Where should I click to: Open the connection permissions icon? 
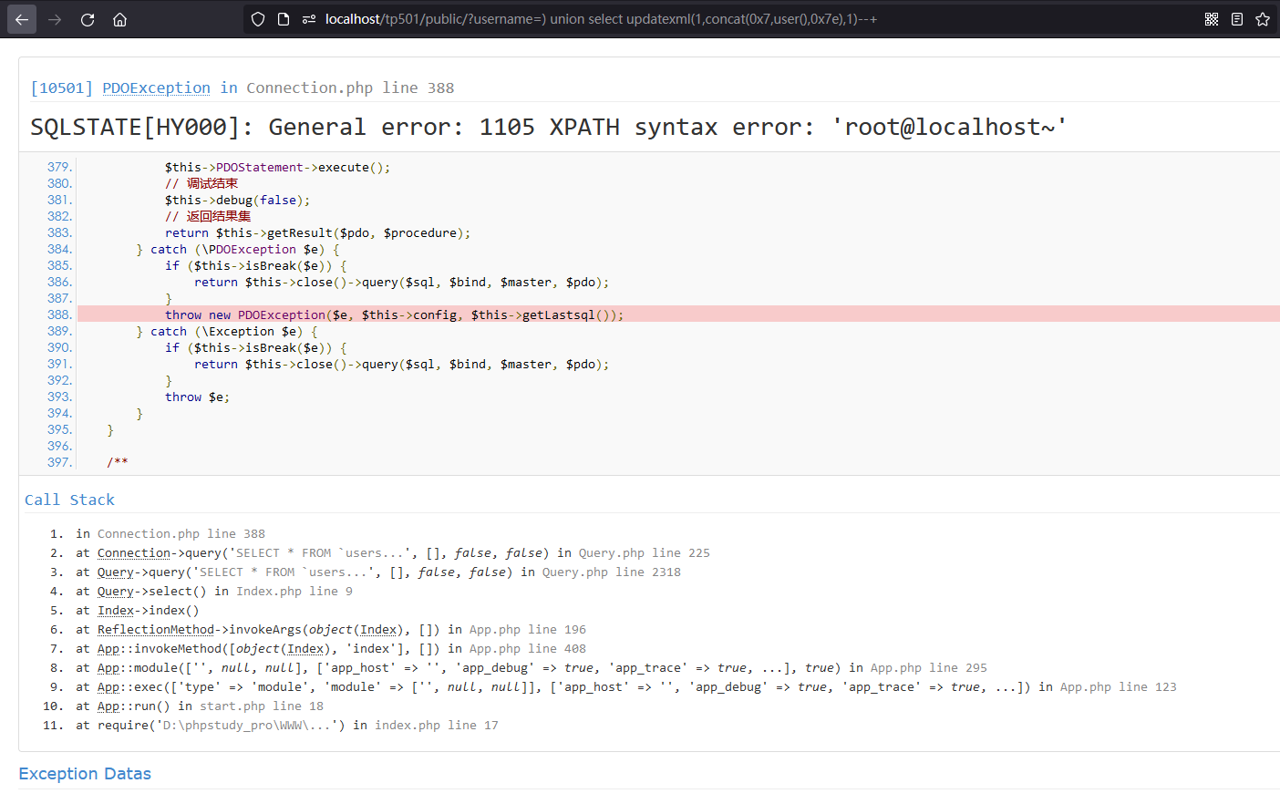pos(309,19)
